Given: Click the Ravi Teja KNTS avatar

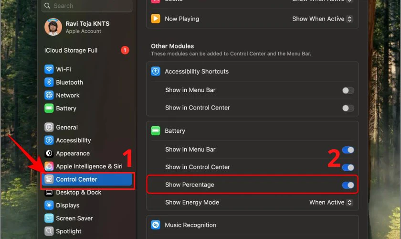Looking at the screenshot, I should click(x=53, y=27).
